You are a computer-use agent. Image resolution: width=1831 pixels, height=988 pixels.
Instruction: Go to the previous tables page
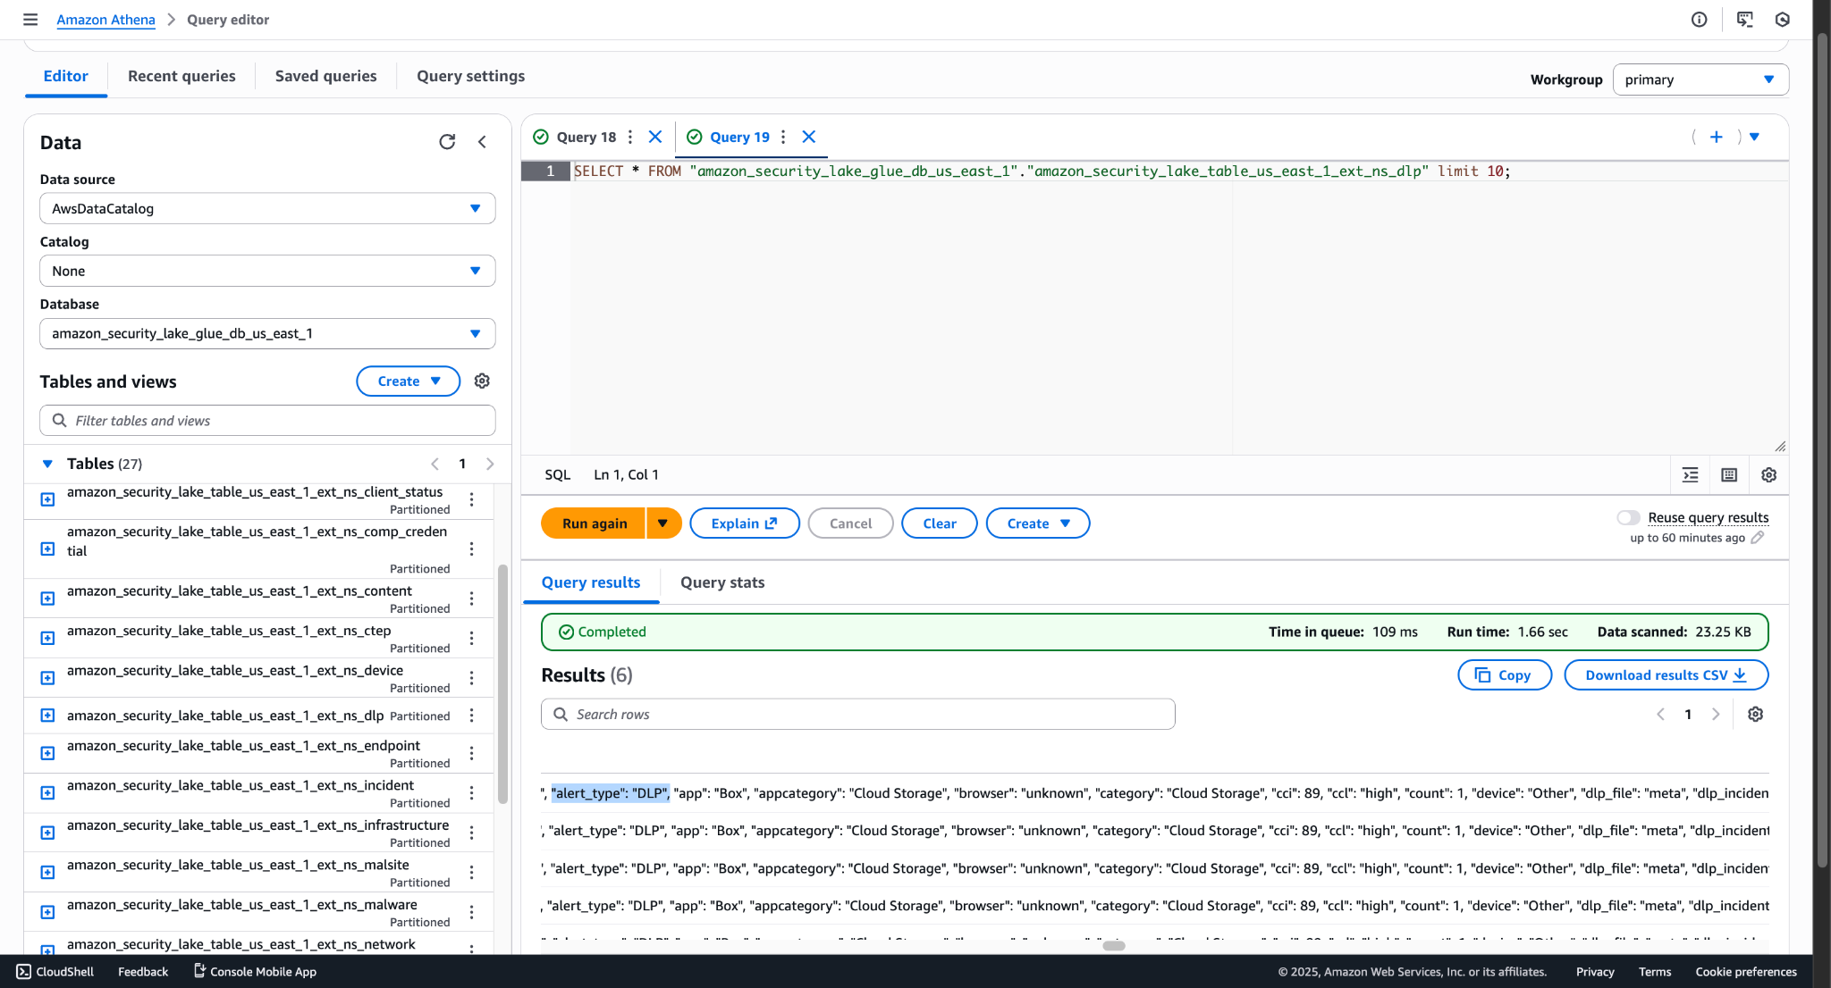pyautogui.click(x=435, y=464)
